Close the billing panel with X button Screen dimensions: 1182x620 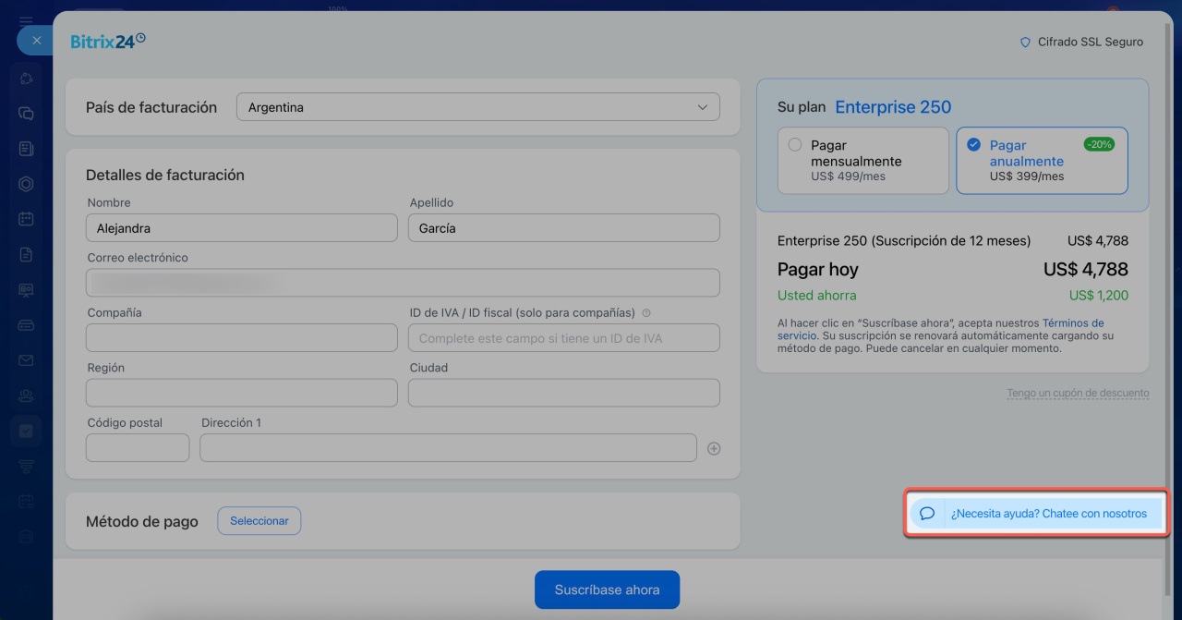pos(36,41)
